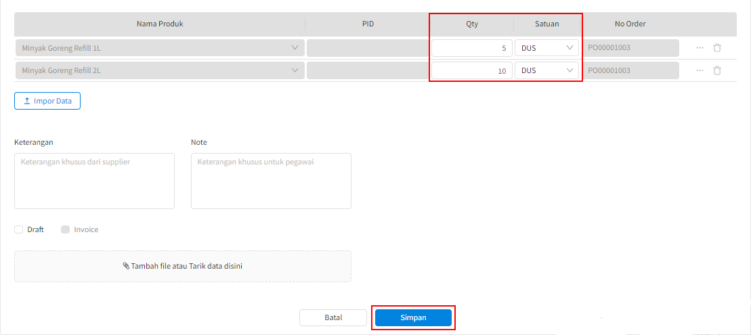Toggle the Invoice checkbox

point(66,229)
